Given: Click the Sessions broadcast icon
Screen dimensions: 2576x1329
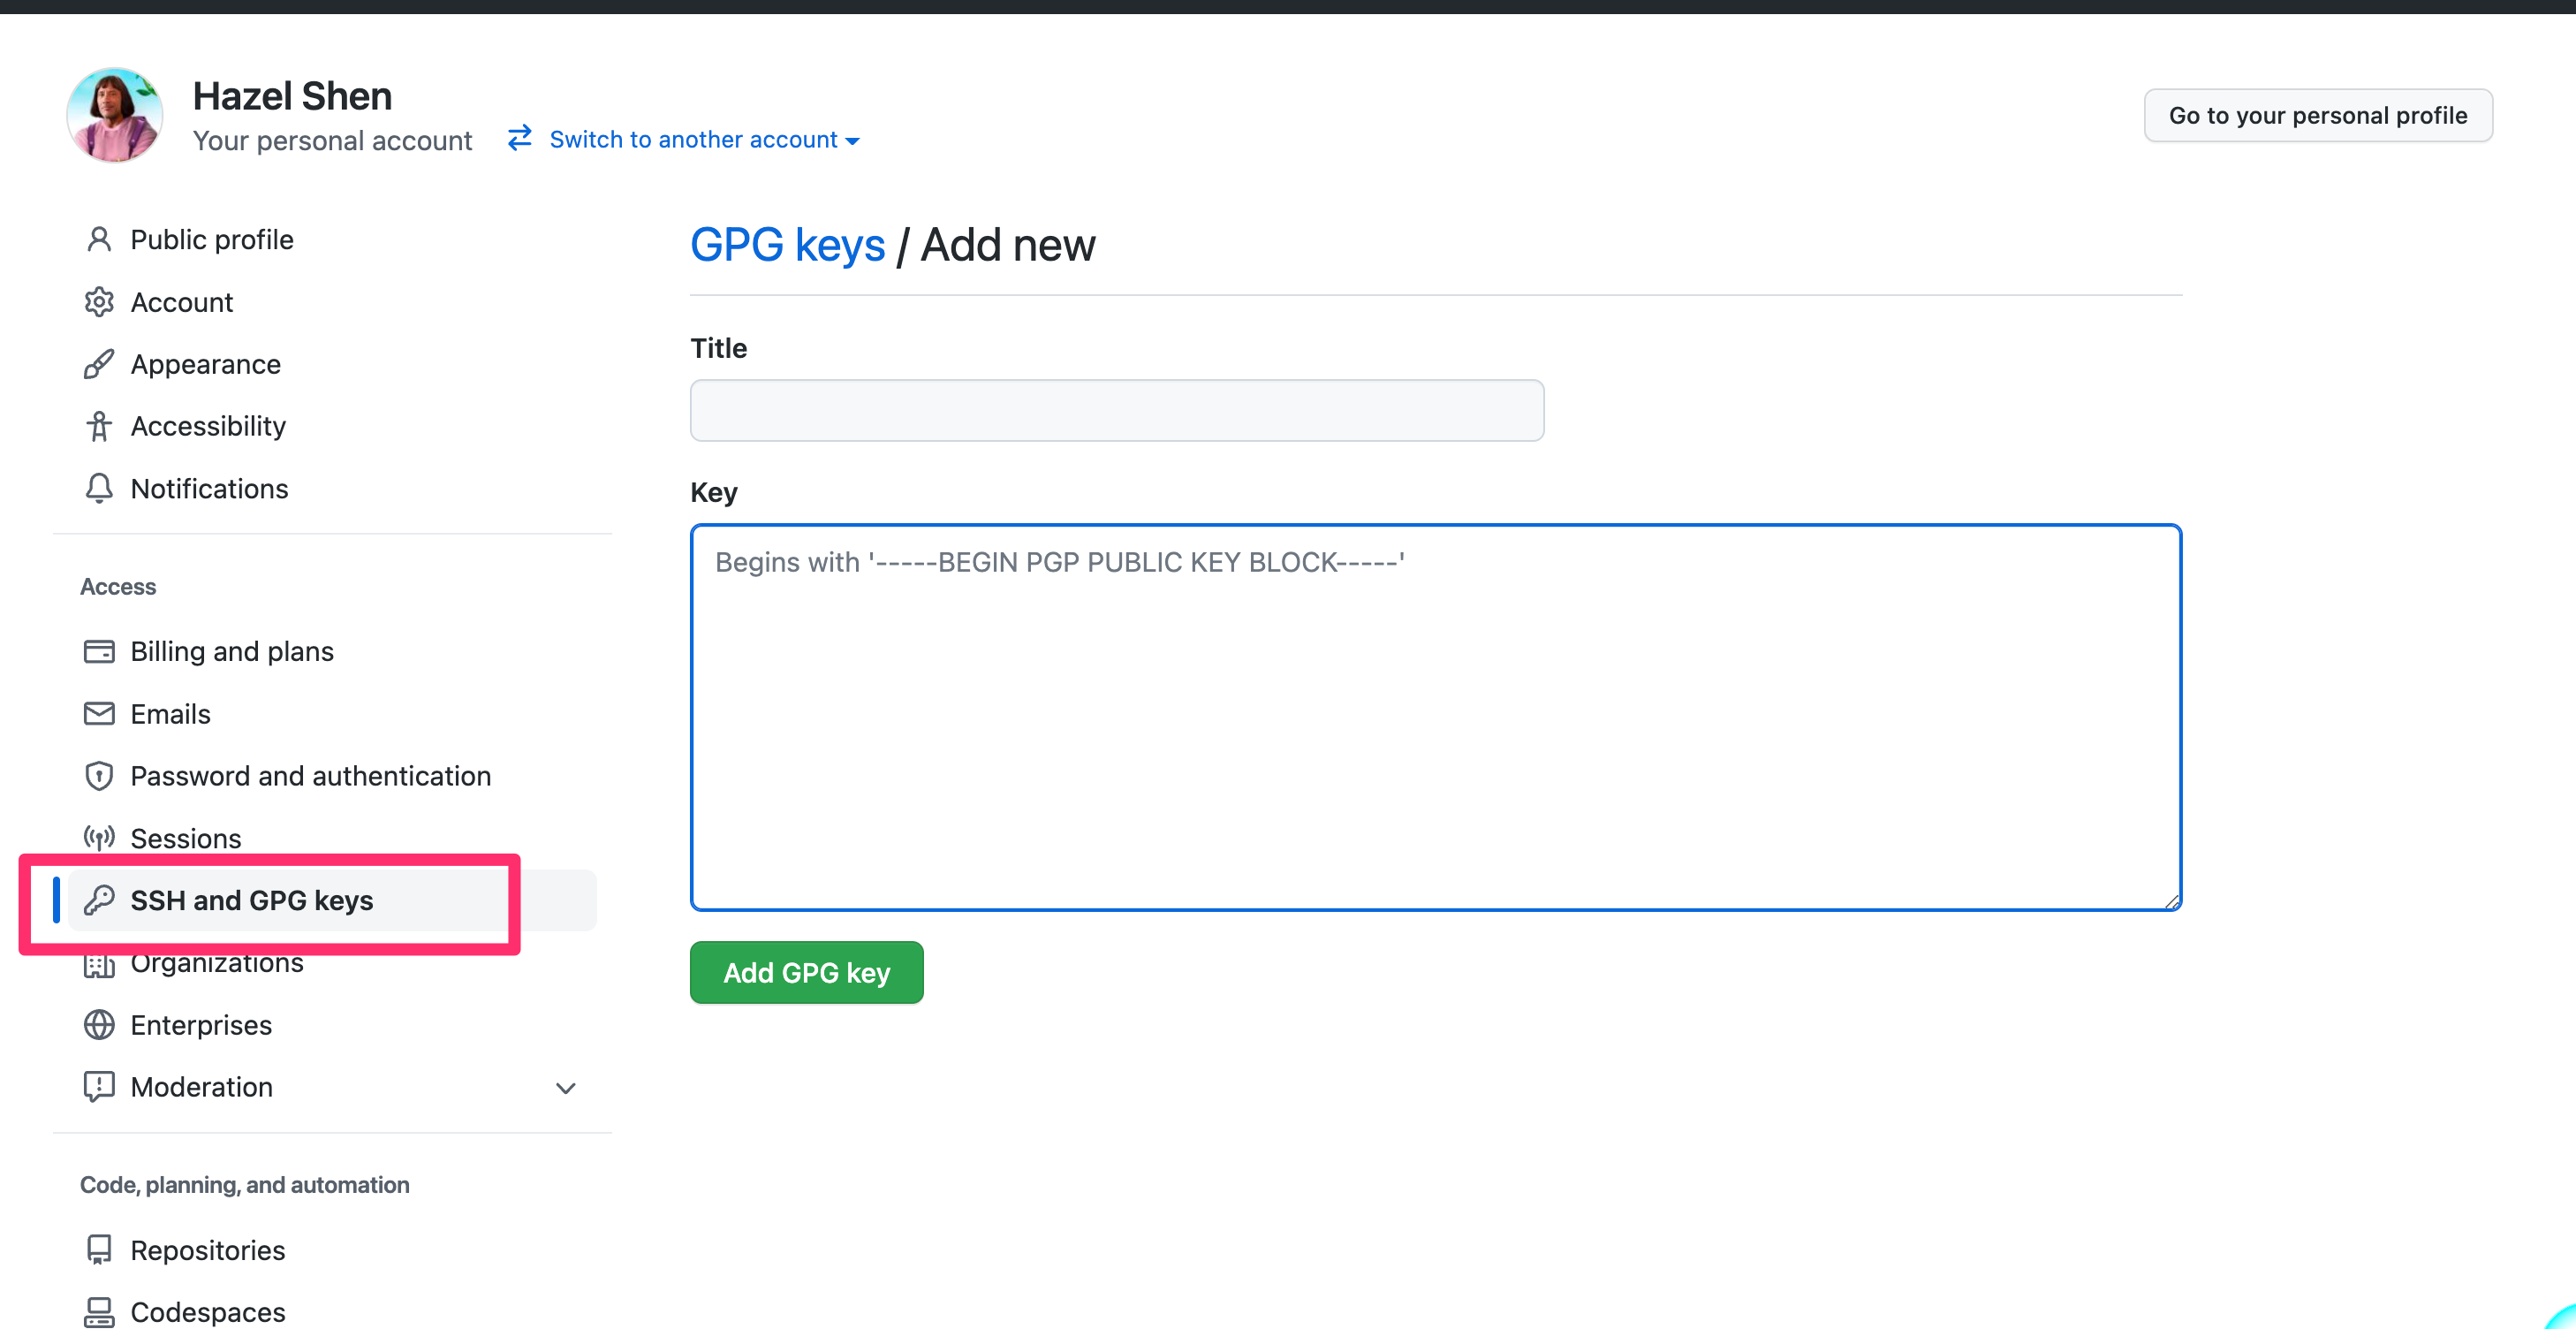Looking at the screenshot, I should (99, 838).
